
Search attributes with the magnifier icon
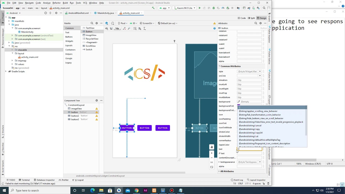(256, 23)
